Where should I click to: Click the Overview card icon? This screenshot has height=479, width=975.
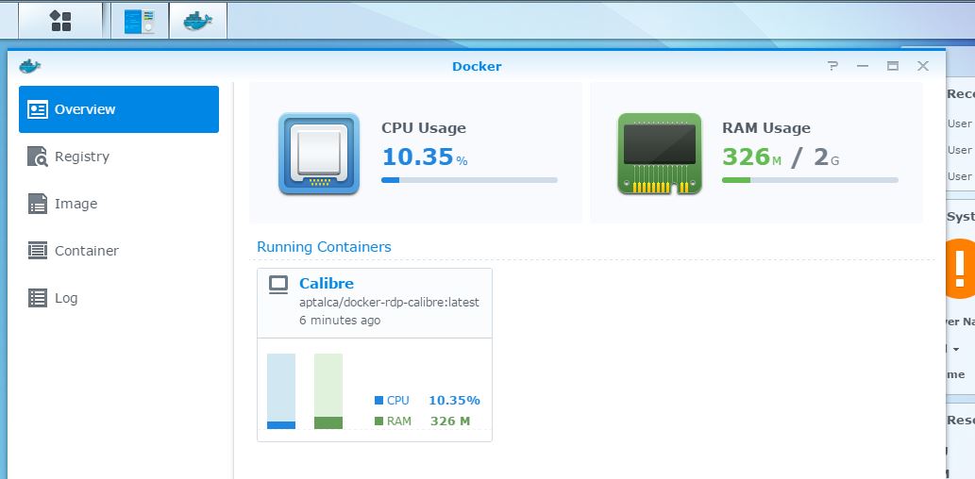click(38, 109)
